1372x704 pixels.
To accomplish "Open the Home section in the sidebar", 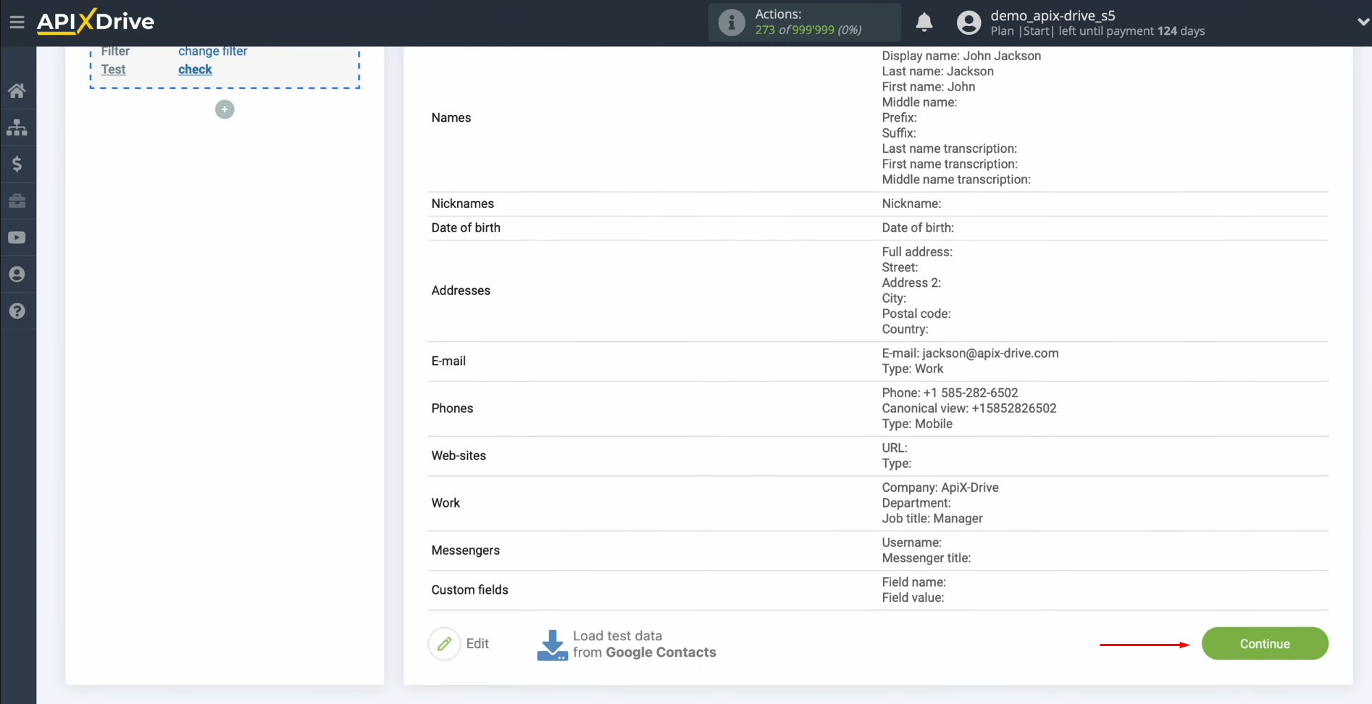I will [x=17, y=90].
